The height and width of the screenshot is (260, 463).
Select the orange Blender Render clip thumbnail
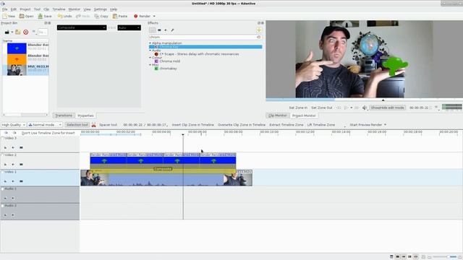[x=17, y=59]
